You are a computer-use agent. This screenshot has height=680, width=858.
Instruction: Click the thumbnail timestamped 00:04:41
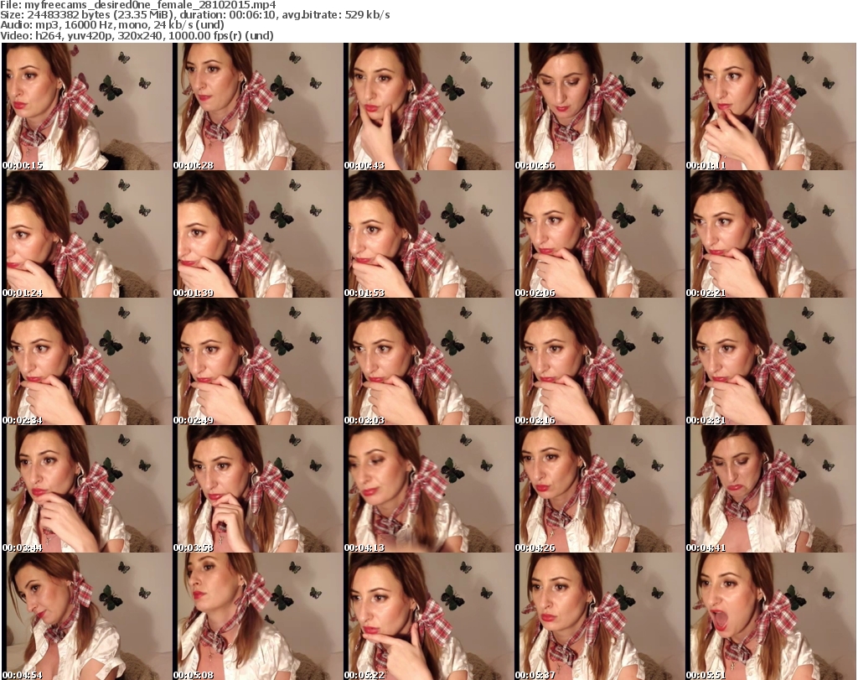click(x=771, y=489)
